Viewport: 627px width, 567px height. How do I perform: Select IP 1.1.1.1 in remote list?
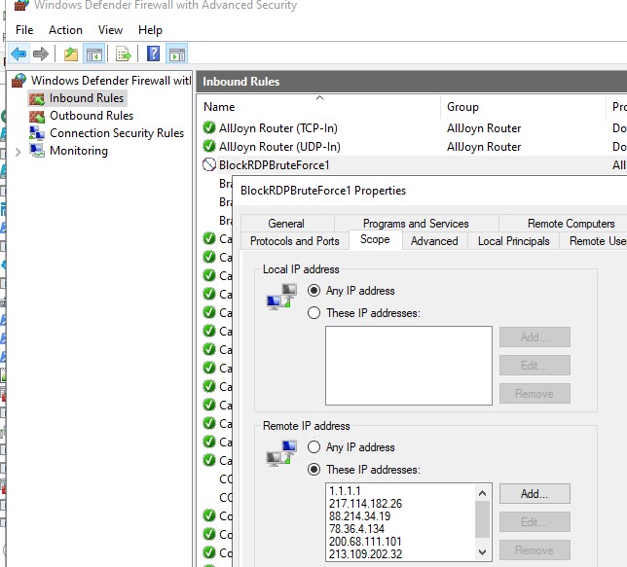(345, 491)
